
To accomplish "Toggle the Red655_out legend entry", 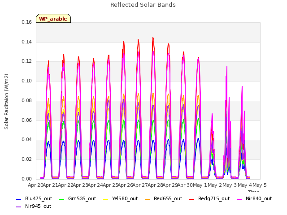I will coord(163,198).
